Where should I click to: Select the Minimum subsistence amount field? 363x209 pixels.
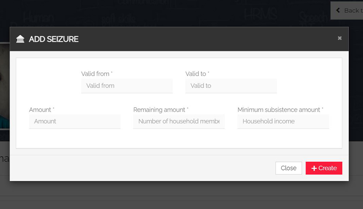283,121
